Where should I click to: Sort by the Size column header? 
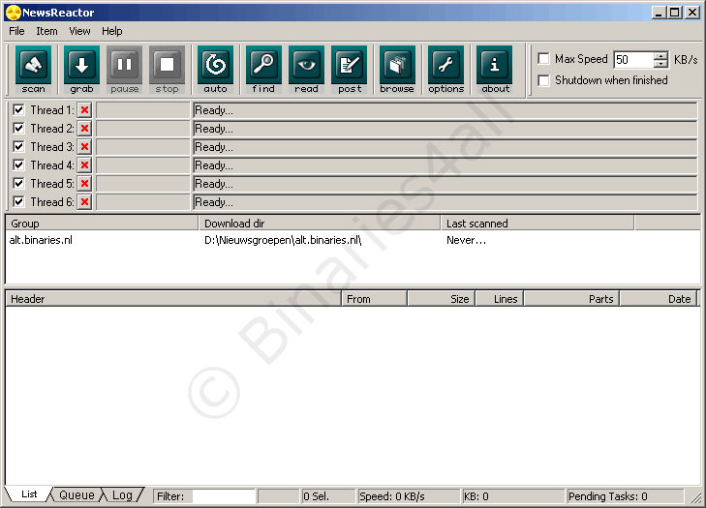tap(442, 299)
